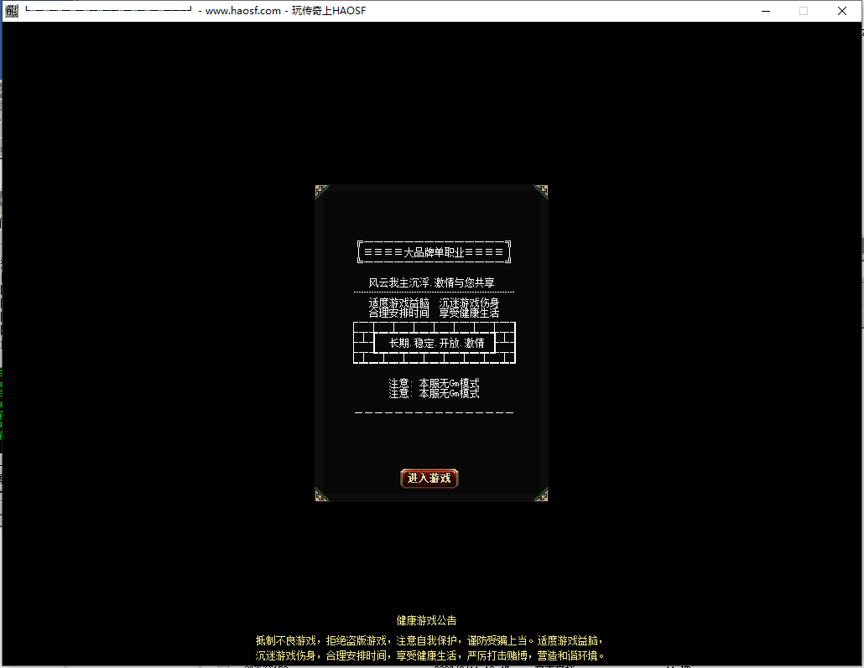Click the 享受健康生活 text in the panel

(469, 313)
